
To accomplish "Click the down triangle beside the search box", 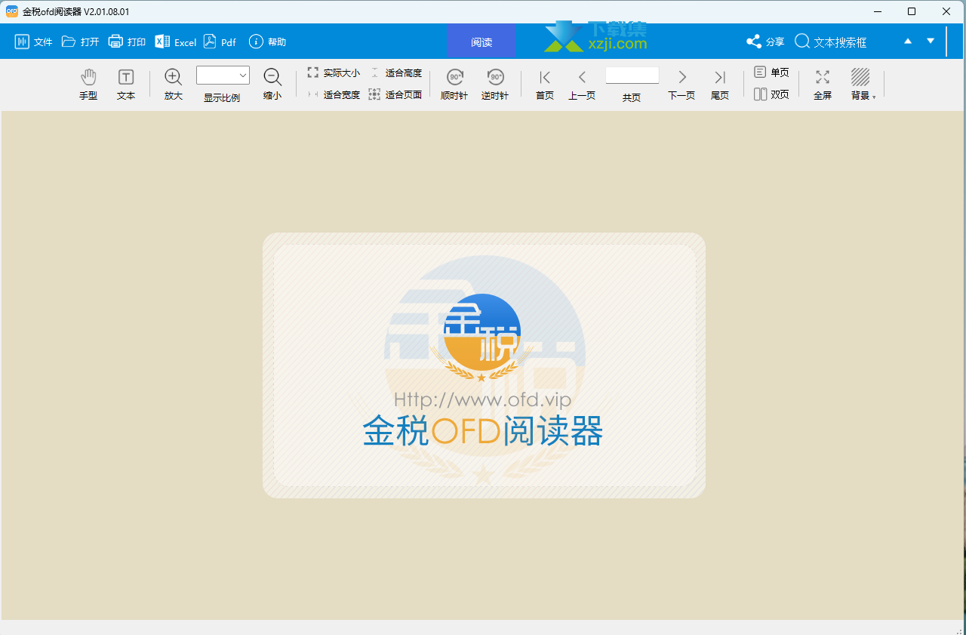I will 931,42.
